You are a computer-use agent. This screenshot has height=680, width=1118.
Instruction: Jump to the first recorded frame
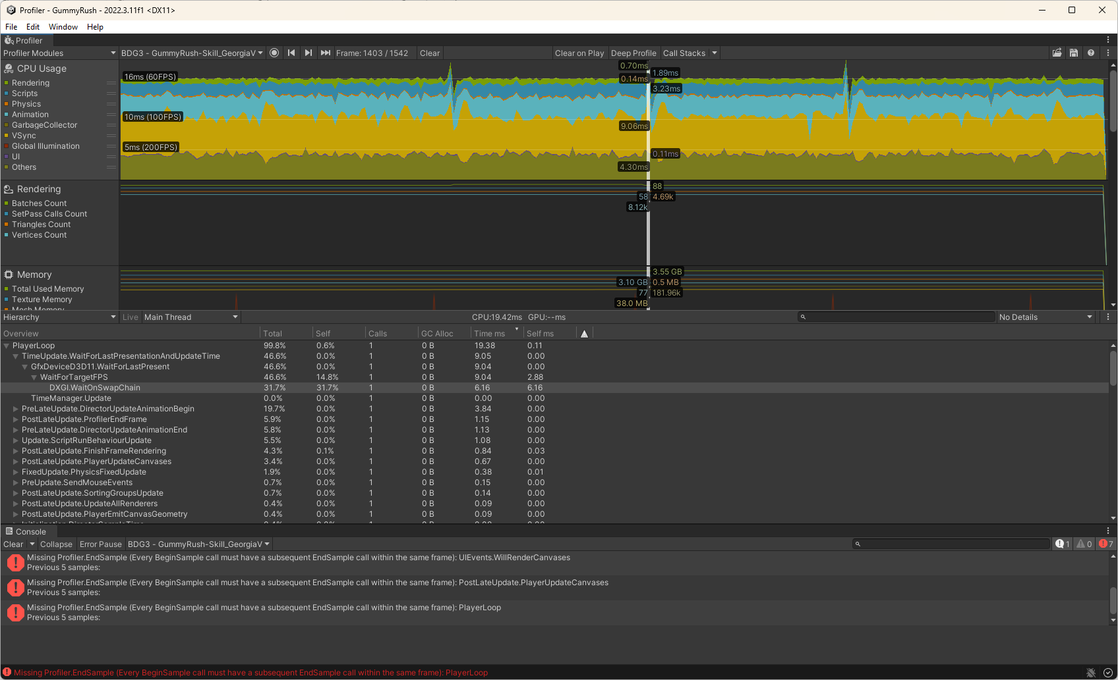click(x=291, y=53)
